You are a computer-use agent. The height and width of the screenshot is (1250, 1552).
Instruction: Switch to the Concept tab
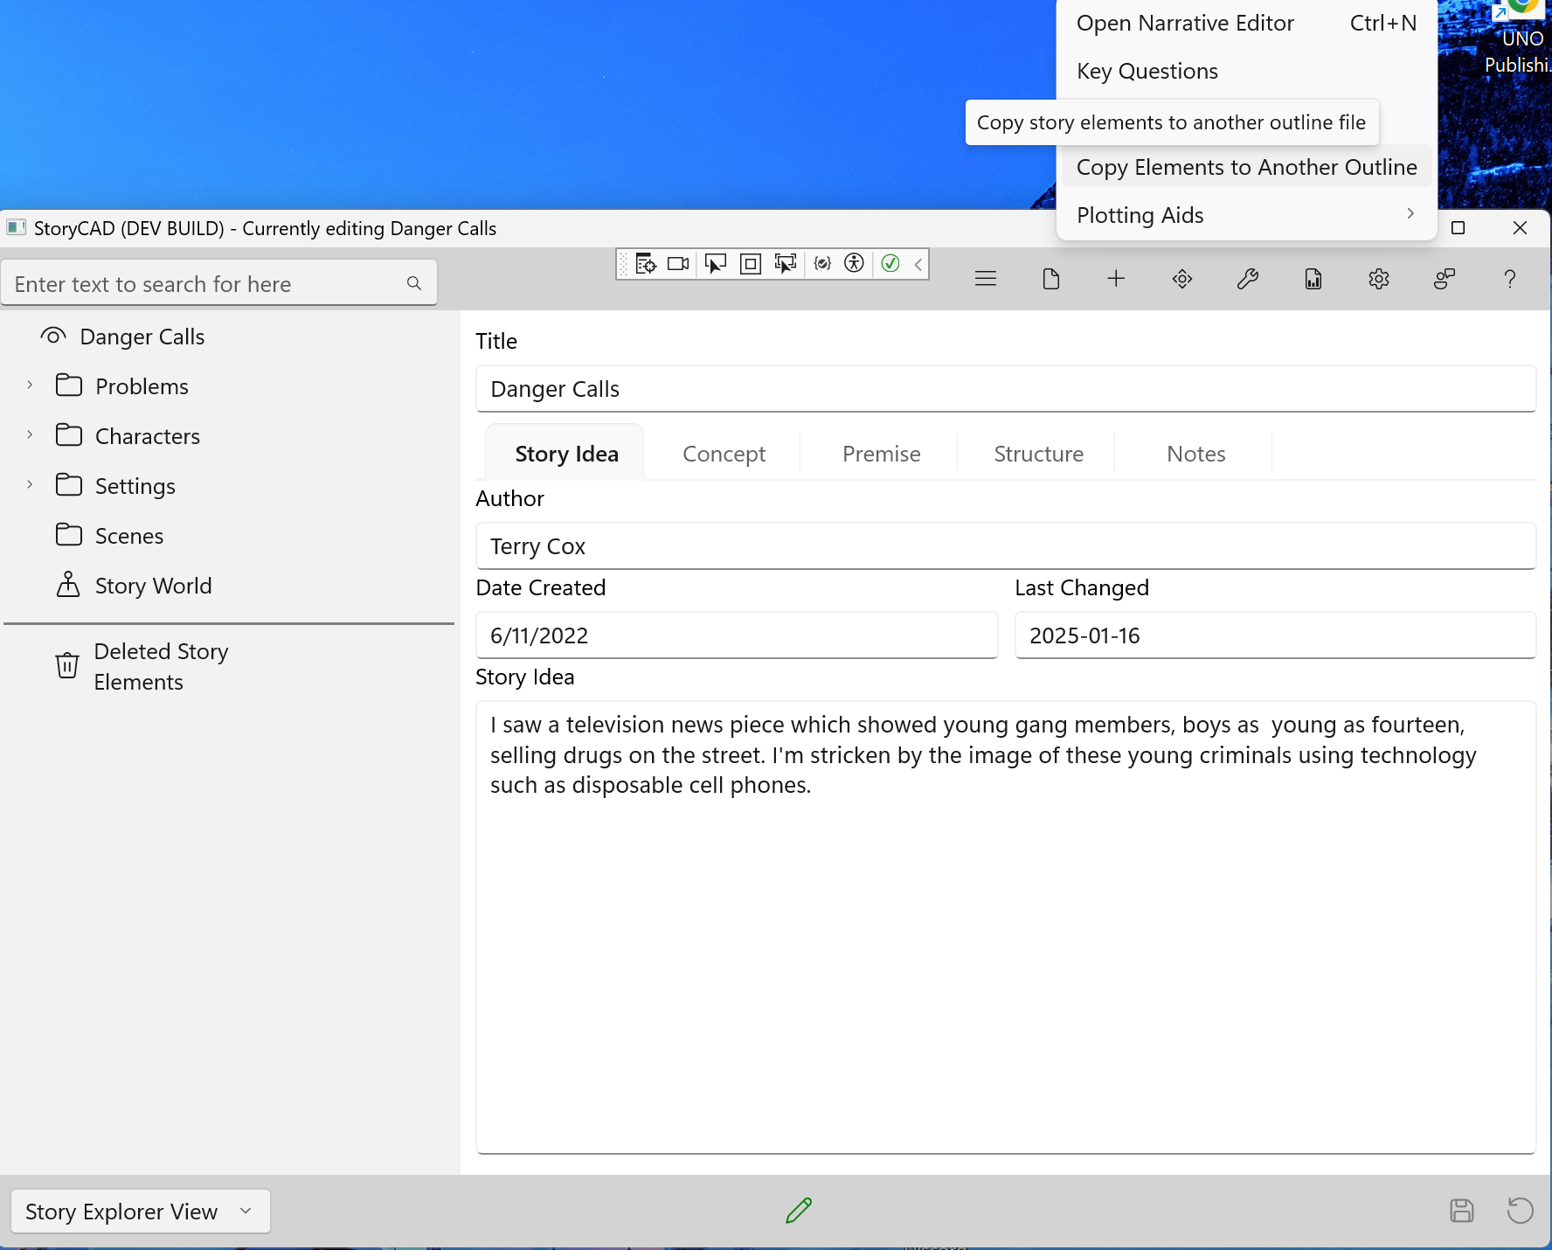(x=723, y=453)
